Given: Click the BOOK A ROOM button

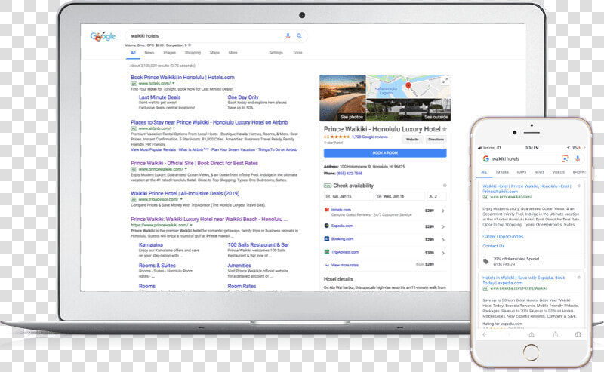Looking at the screenshot, I should 385,153.
